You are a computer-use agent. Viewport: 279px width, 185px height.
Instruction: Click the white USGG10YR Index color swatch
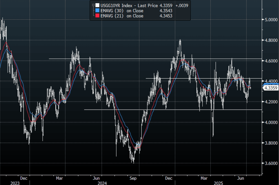point(97,5)
